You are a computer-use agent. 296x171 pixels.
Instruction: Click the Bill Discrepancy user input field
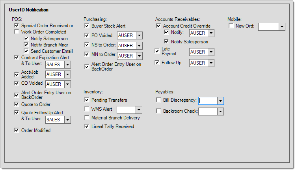(x=208, y=101)
